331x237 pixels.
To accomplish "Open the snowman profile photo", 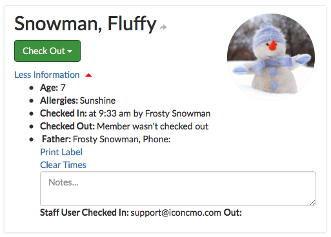I will coord(271,57).
